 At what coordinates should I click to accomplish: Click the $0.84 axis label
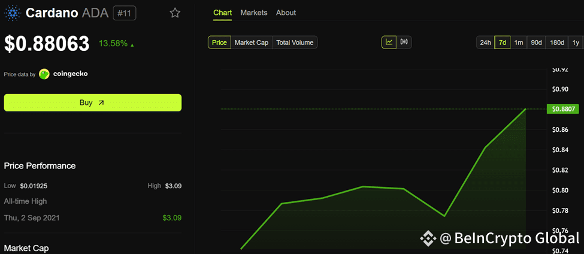click(x=561, y=150)
